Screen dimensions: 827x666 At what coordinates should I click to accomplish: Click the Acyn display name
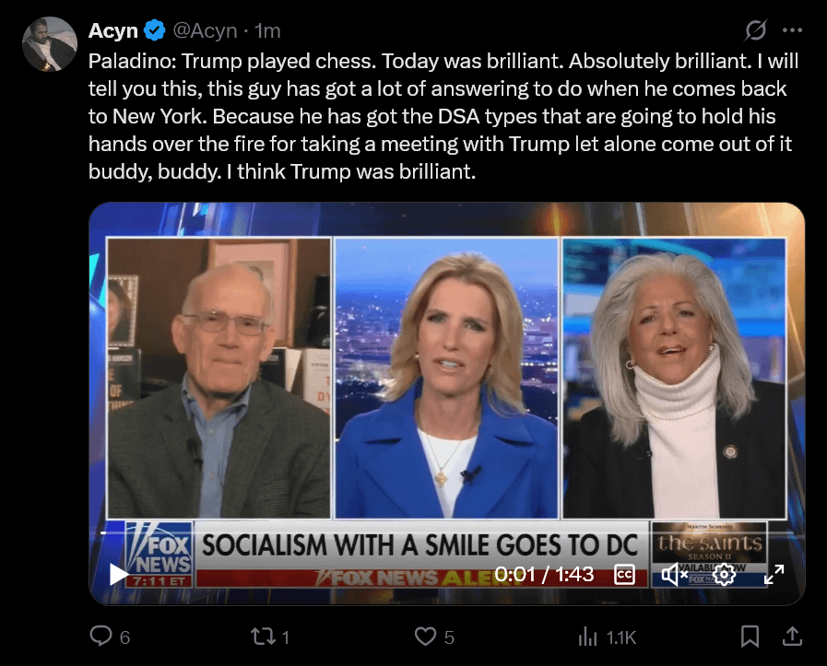[112, 30]
